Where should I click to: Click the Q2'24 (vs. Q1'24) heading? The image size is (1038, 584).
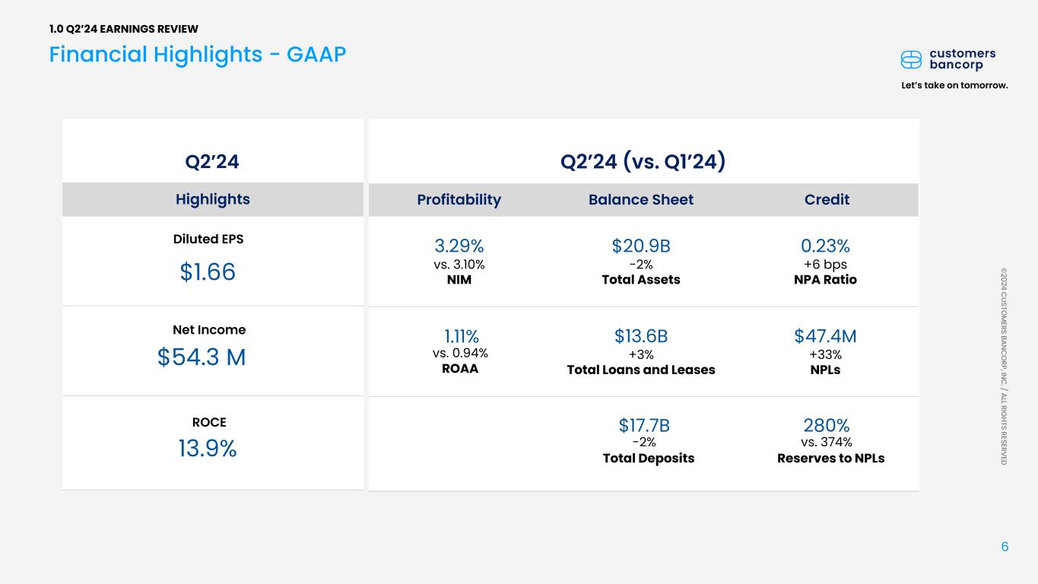point(643,161)
